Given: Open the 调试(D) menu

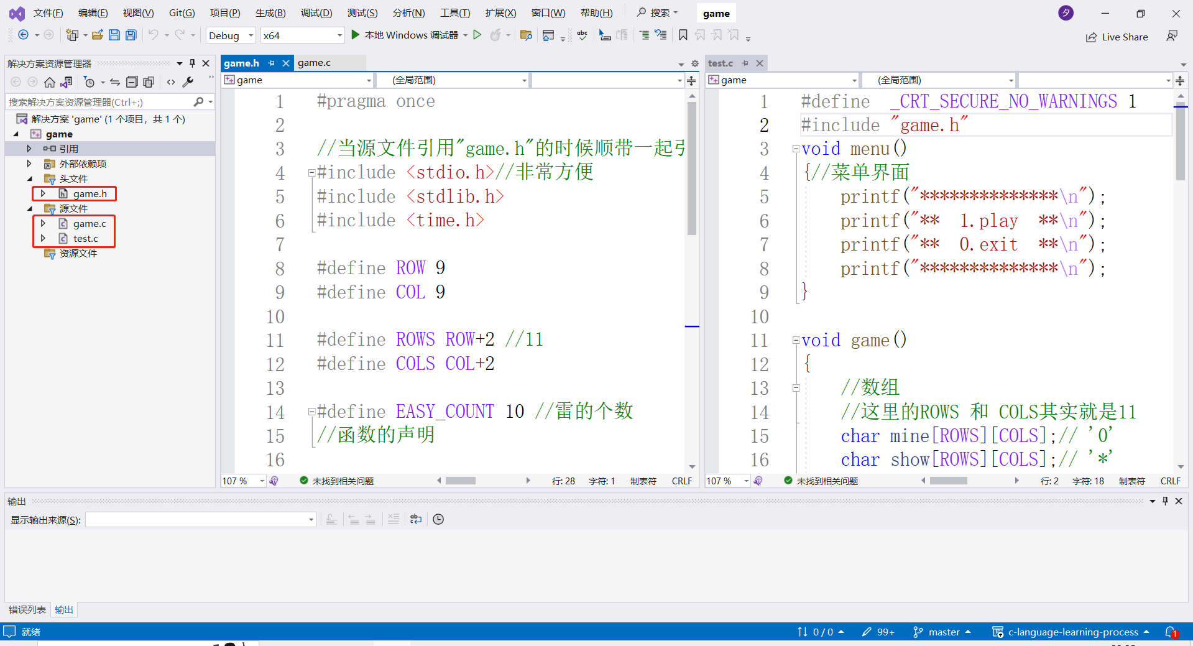Looking at the screenshot, I should coord(316,13).
